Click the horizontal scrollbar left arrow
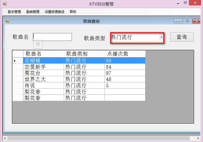This screenshot has height=142, width=203. 5,138
